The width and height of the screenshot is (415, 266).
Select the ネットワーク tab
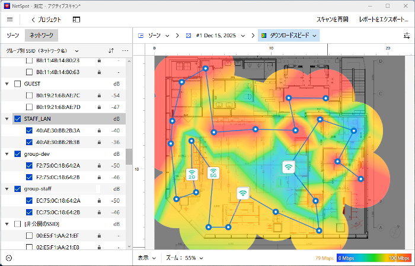(x=41, y=36)
